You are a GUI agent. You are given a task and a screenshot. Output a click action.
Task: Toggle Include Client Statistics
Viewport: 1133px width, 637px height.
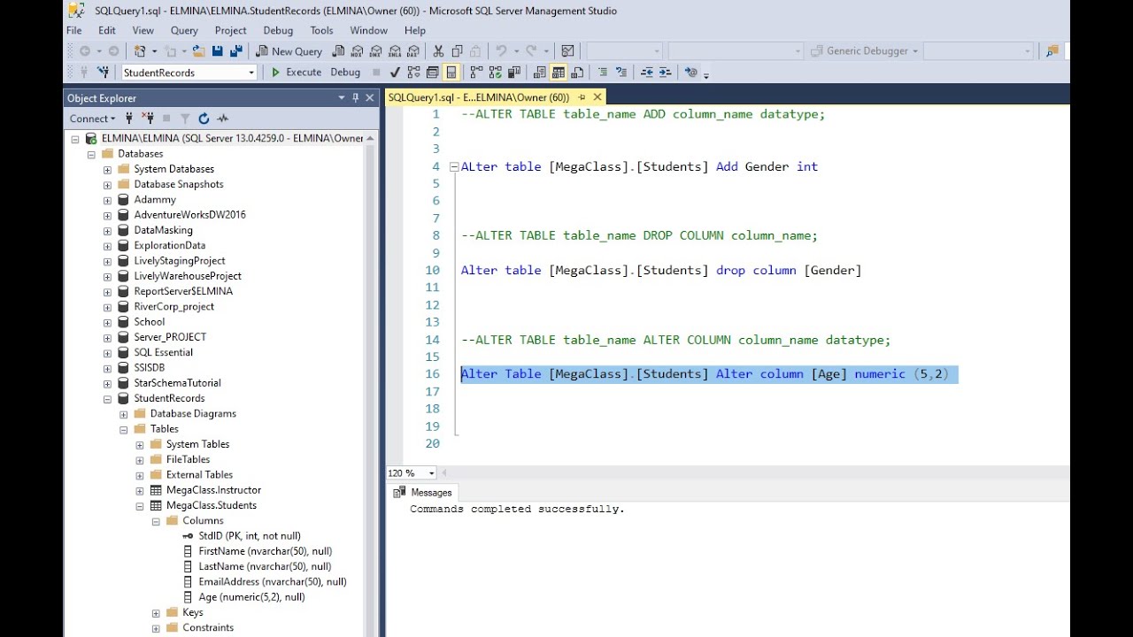[514, 73]
